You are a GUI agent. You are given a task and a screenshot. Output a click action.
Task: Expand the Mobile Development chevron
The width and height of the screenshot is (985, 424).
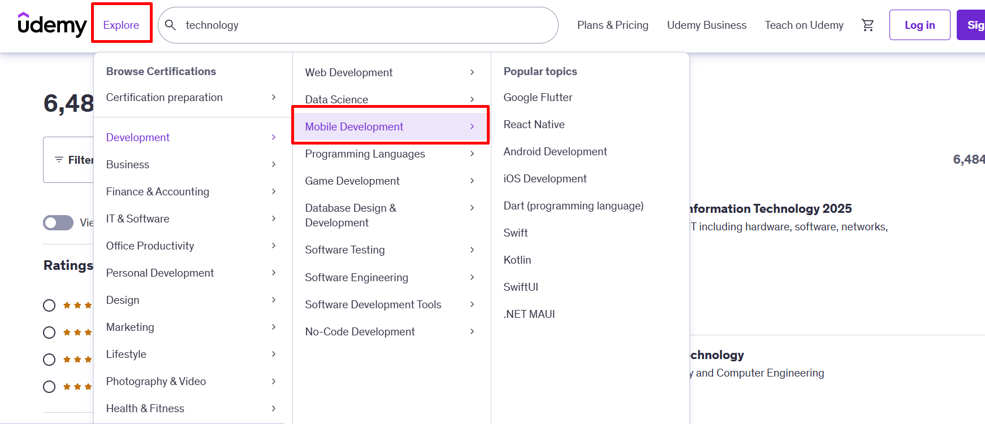[472, 126]
